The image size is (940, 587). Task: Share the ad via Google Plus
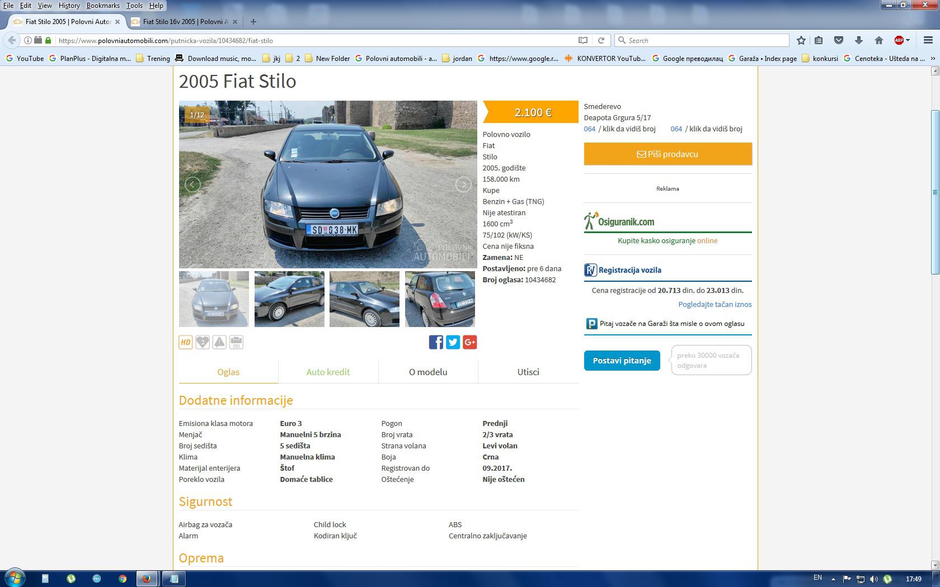[x=469, y=342]
